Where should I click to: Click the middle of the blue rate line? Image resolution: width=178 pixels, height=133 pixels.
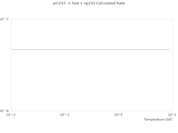pos(91,49)
